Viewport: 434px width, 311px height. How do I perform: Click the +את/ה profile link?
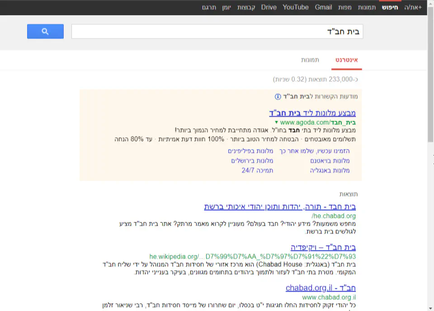pos(413,7)
